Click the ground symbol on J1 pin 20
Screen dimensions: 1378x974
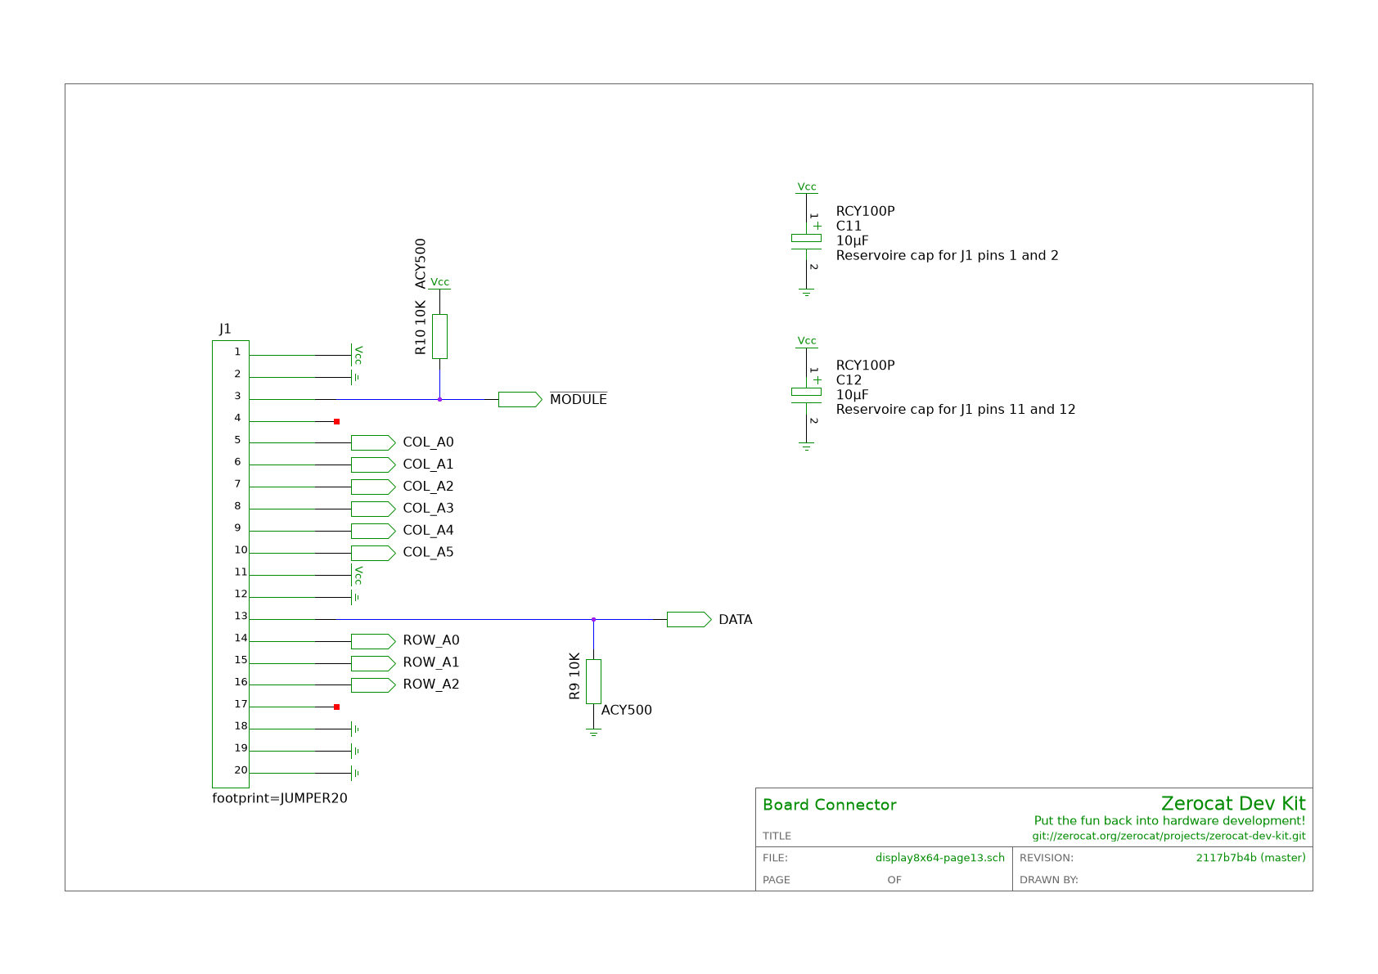pos(355,773)
